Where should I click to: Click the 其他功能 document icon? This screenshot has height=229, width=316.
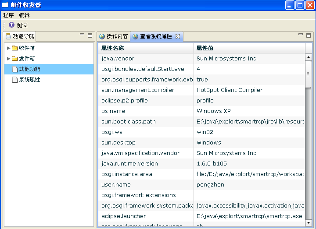15,69
